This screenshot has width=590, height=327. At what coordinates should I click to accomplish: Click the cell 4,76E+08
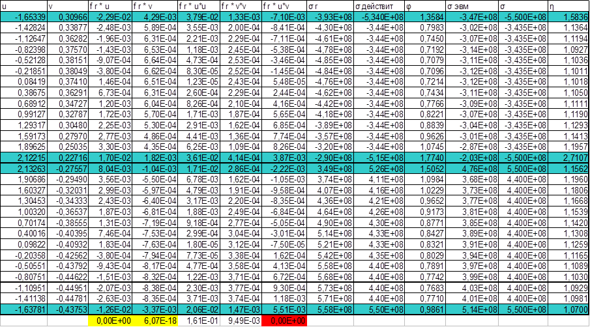pyautogui.click(x=472, y=169)
